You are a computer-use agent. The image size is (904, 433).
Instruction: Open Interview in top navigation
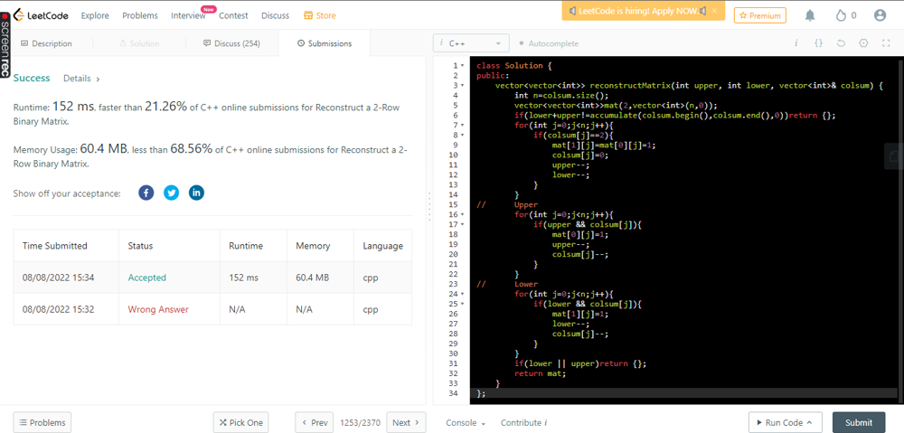click(189, 15)
